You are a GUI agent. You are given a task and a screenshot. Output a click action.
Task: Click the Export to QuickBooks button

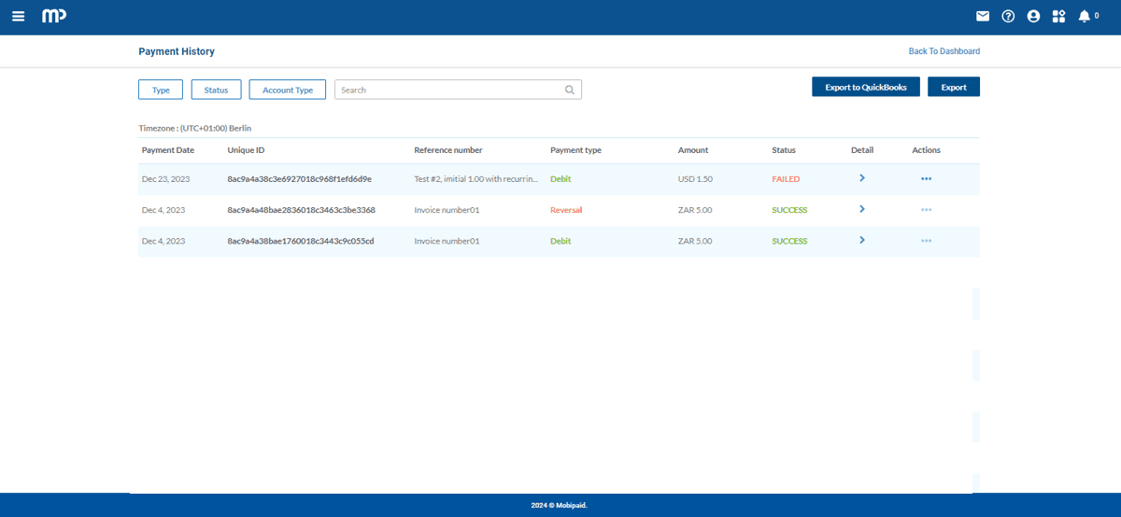pyautogui.click(x=866, y=87)
